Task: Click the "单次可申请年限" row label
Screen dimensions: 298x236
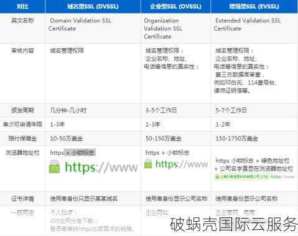Action: 22,124
